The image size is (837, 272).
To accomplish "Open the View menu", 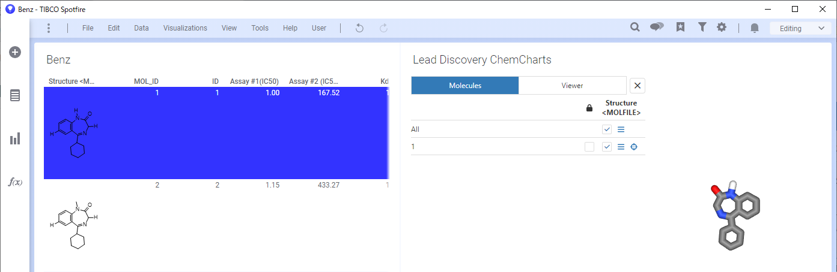I will [x=229, y=28].
